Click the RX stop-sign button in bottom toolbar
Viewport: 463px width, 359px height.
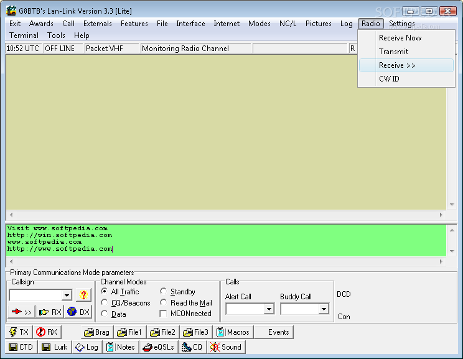47,332
